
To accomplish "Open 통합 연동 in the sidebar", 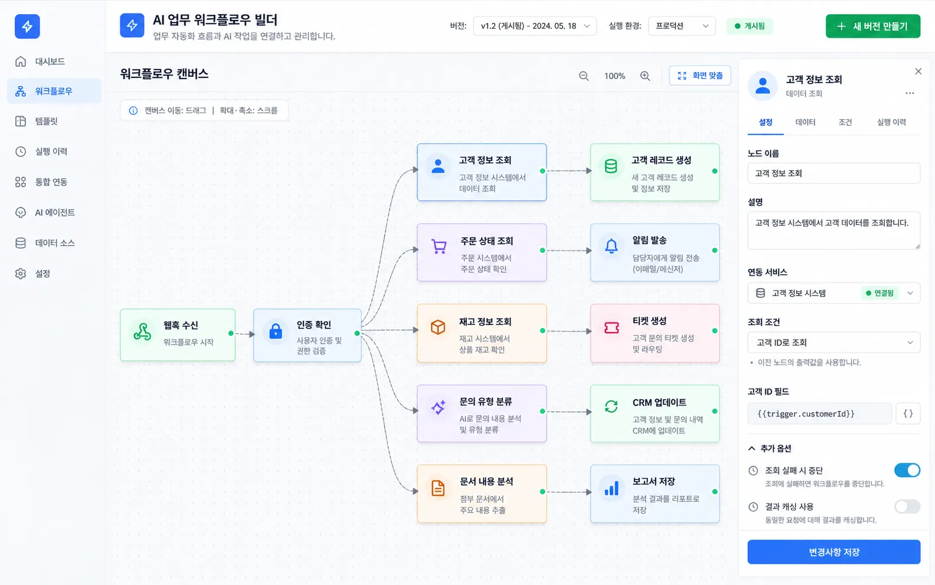I will (x=54, y=182).
